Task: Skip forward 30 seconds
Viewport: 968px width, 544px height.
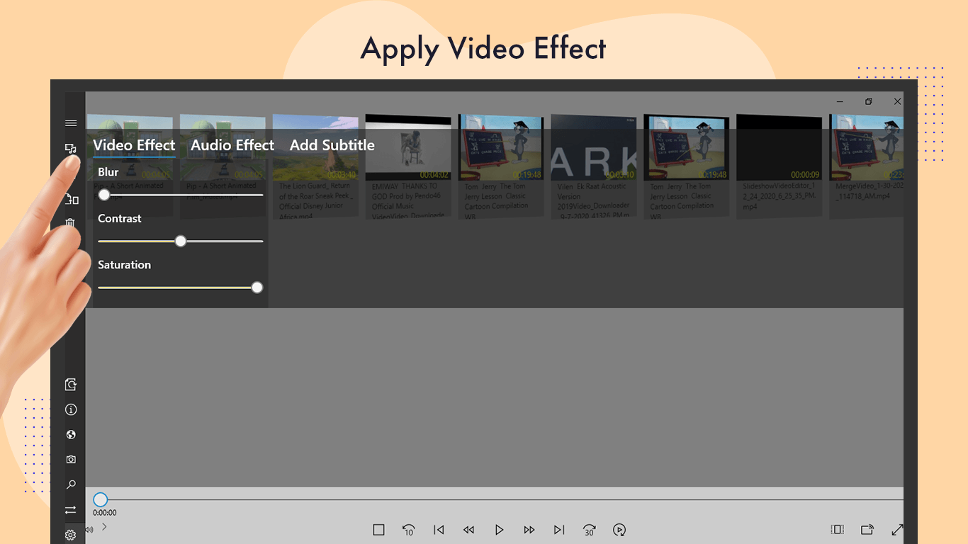Action: (589, 530)
